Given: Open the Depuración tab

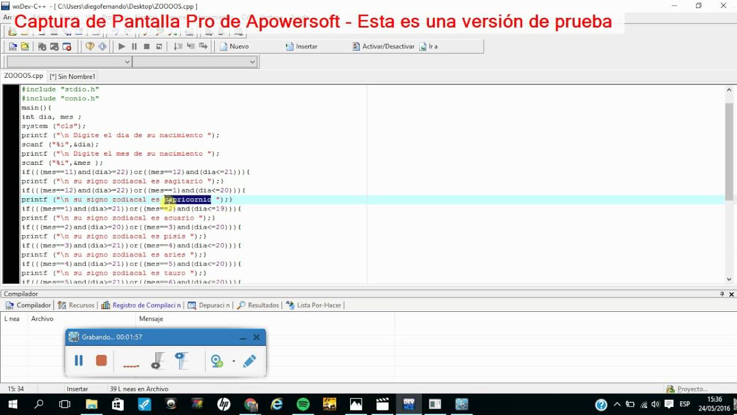Looking at the screenshot, I should (x=209, y=305).
